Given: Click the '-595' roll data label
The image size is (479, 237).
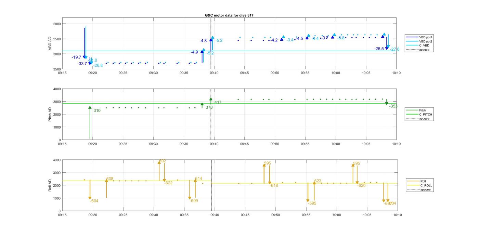Looking at the screenshot, I should 312,203.
